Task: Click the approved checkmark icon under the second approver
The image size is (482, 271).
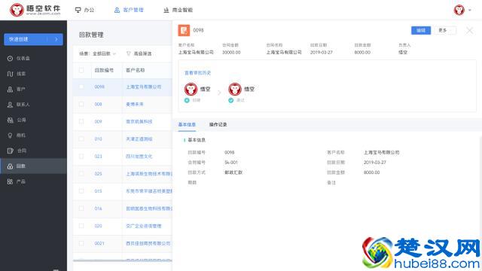Action: (231, 100)
